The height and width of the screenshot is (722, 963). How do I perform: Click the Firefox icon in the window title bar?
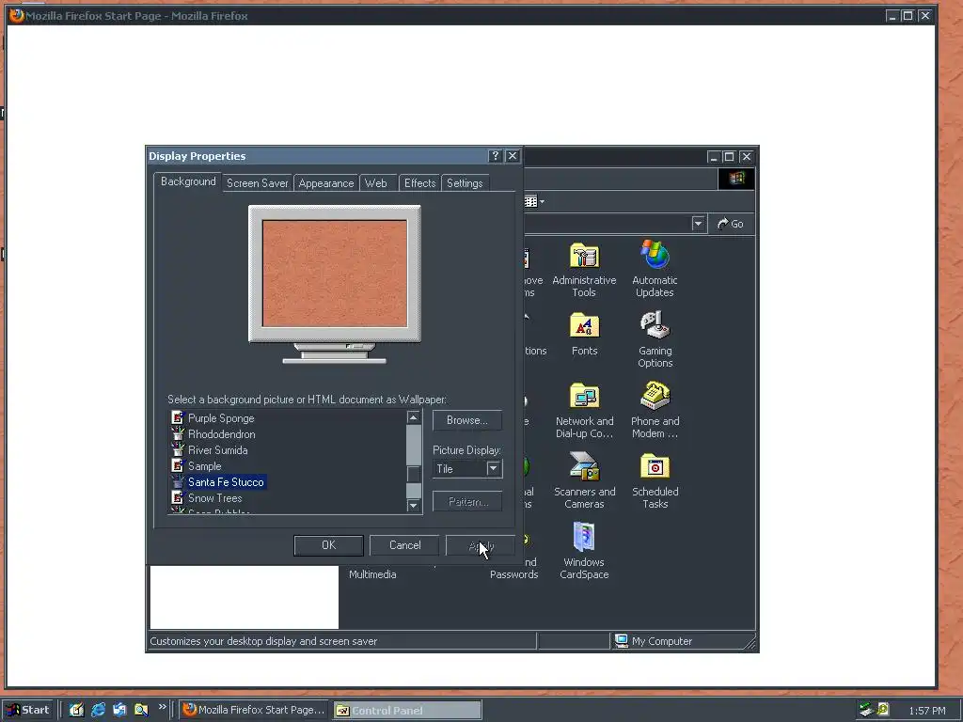17,15
